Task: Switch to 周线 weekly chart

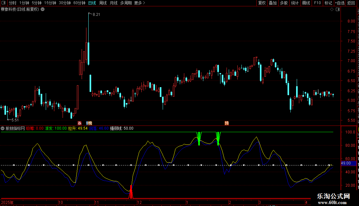Action: click(103, 3)
